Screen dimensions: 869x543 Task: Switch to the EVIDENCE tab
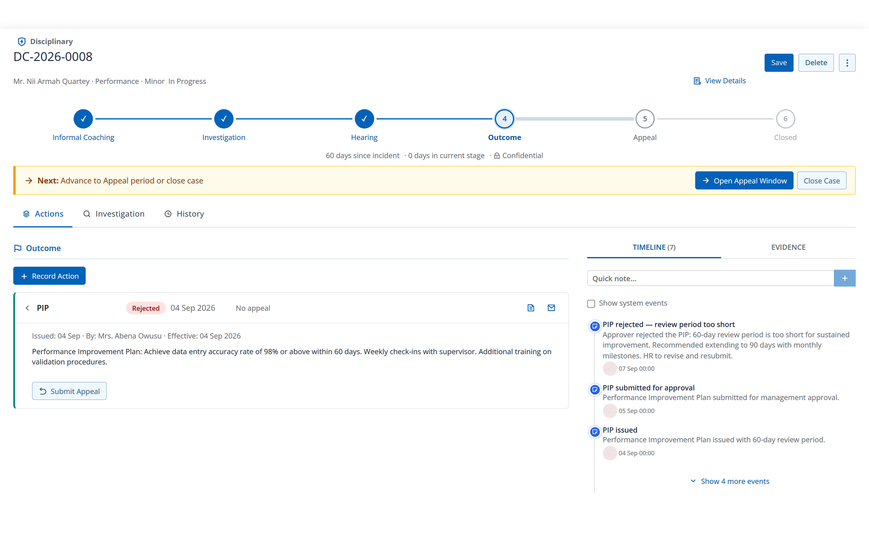pos(788,247)
